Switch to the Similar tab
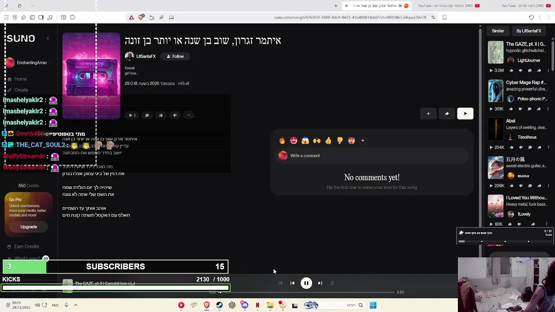The image size is (555, 312). 498,31
